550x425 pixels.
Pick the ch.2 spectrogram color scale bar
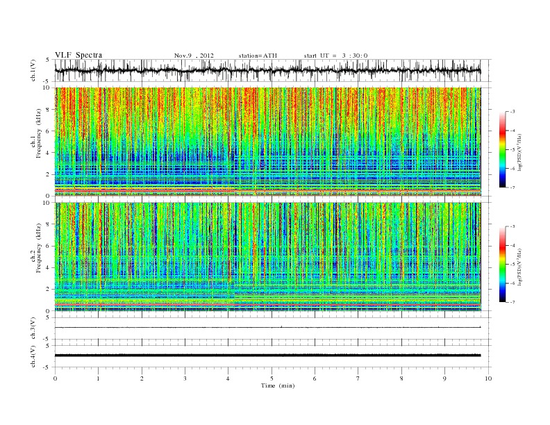click(502, 264)
